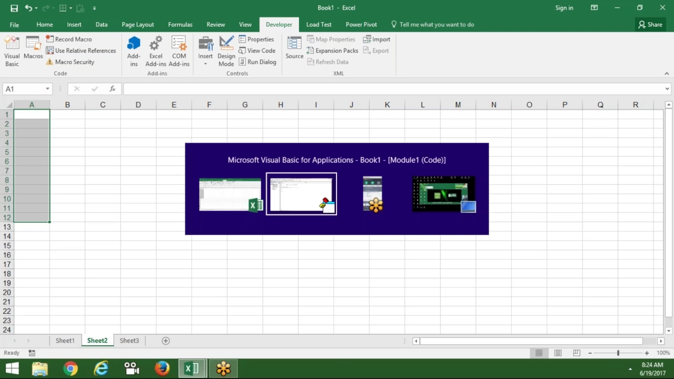Screen dimensions: 674x379
Task: Open the Load Test tab
Action: (319, 24)
